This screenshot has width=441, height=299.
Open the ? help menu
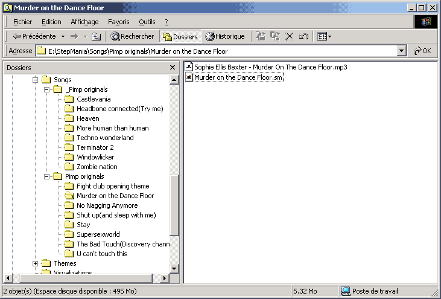point(167,22)
